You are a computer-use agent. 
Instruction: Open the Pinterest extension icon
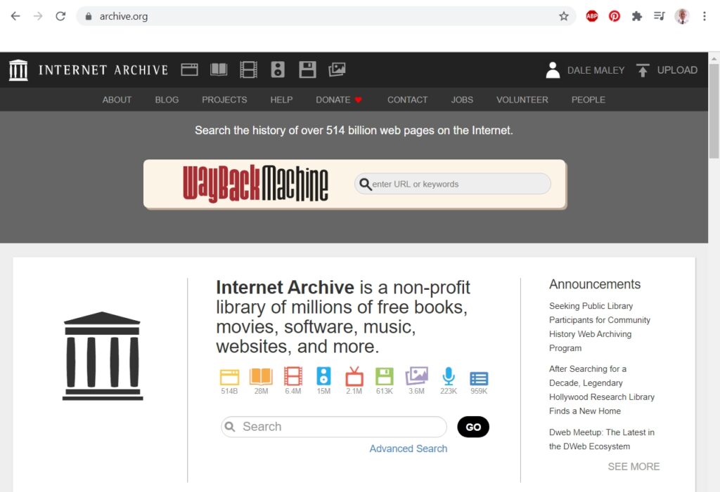[615, 17]
